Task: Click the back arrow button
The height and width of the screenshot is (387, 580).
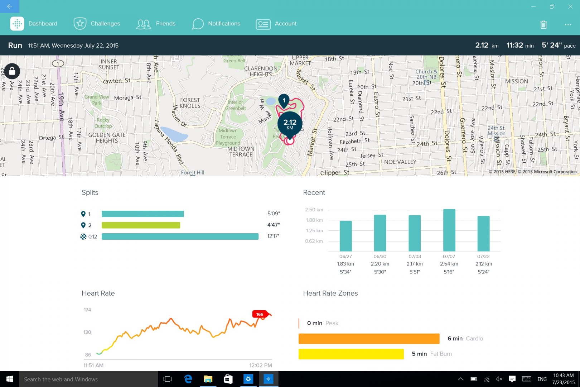Action: pyautogui.click(x=10, y=6)
